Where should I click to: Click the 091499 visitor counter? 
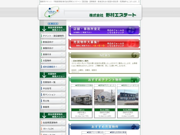(x=53, y=24)
